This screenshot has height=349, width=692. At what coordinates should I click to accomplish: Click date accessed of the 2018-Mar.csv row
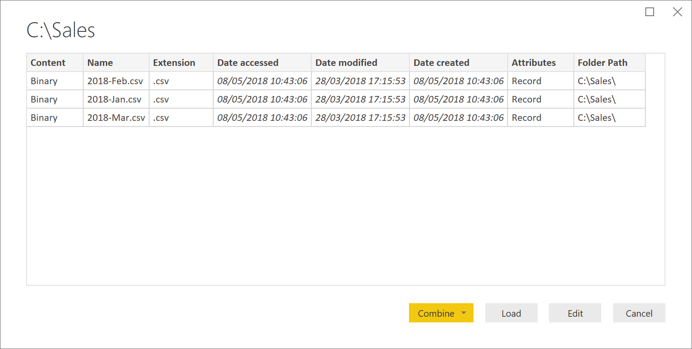(262, 118)
